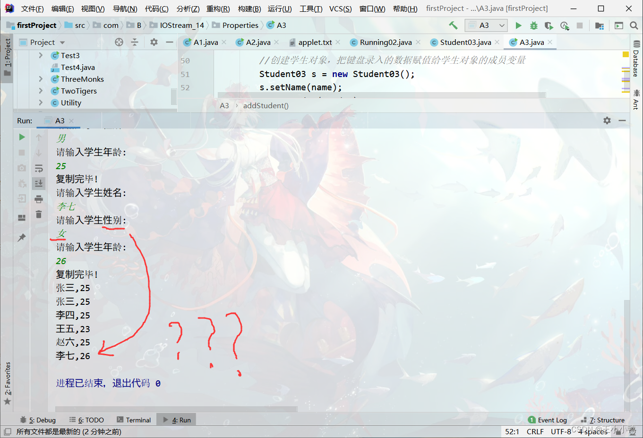643x438 pixels.
Task: Toggle the 2: Favorites side tab
Action: tap(7, 383)
